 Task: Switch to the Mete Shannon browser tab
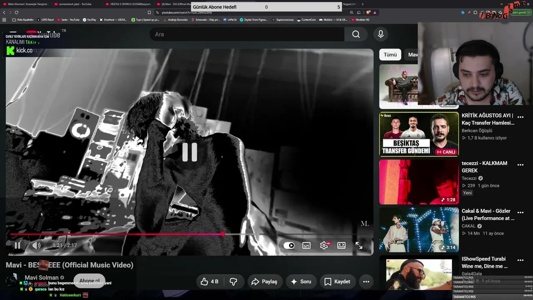tap(26, 4)
